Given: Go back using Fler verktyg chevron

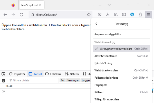Looking at the screenshot, I should pos(97,24).
